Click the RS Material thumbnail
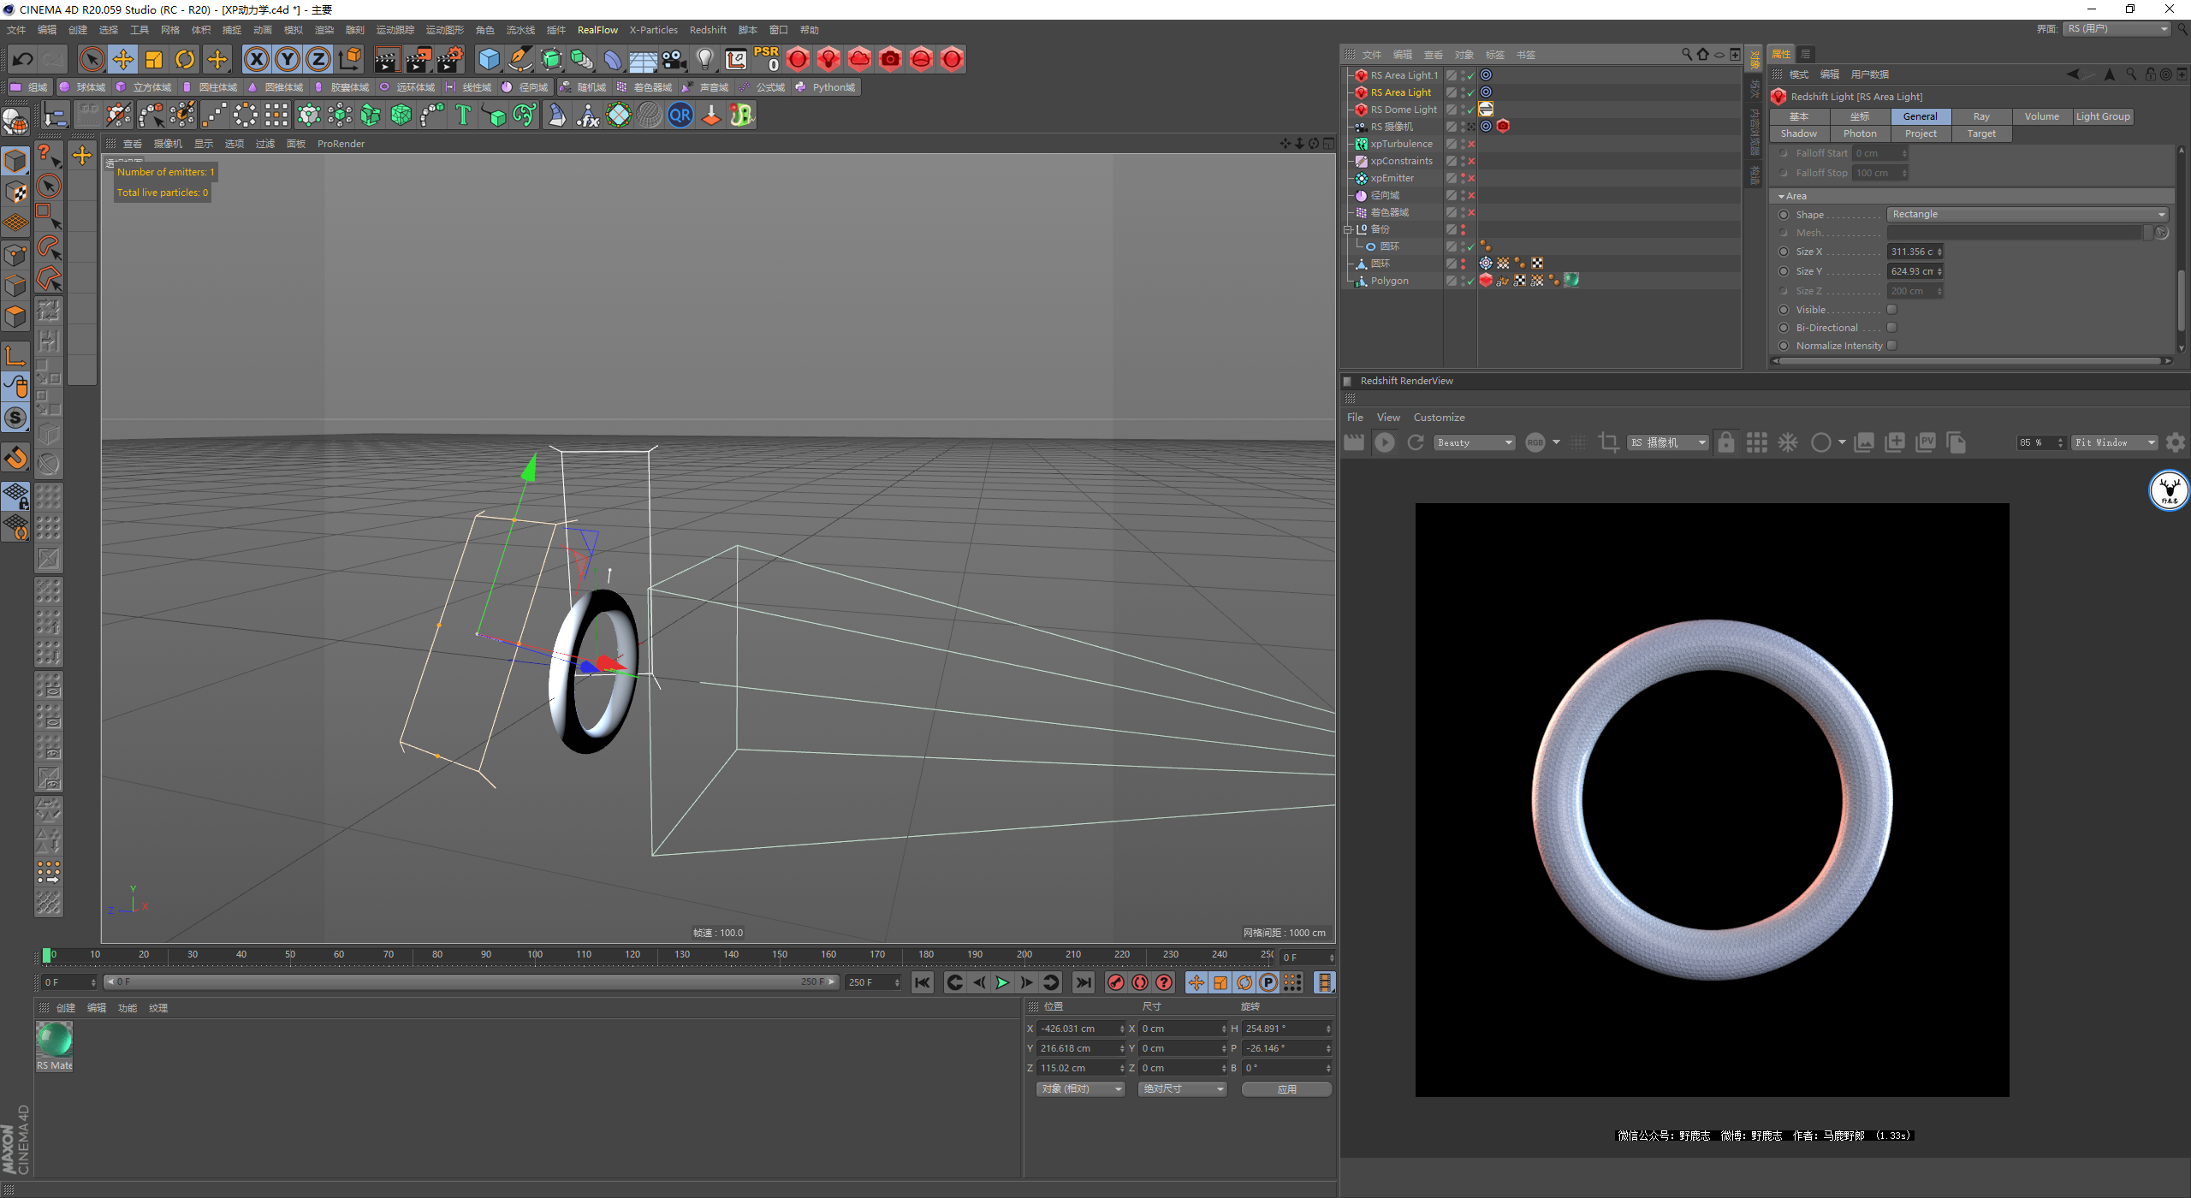This screenshot has width=2191, height=1198. 54,1040
